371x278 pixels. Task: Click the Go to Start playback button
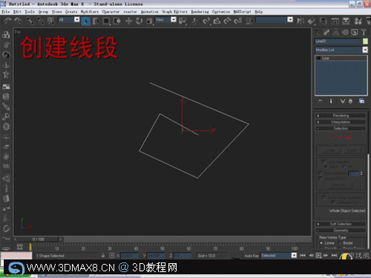pos(303,255)
